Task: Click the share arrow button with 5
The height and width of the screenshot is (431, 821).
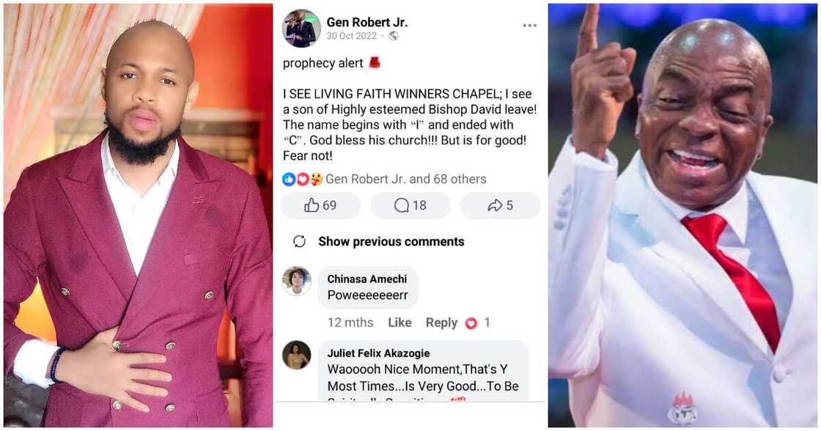Action: click(500, 206)
